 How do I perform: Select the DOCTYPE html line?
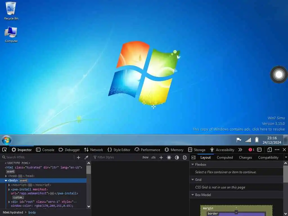17,163
